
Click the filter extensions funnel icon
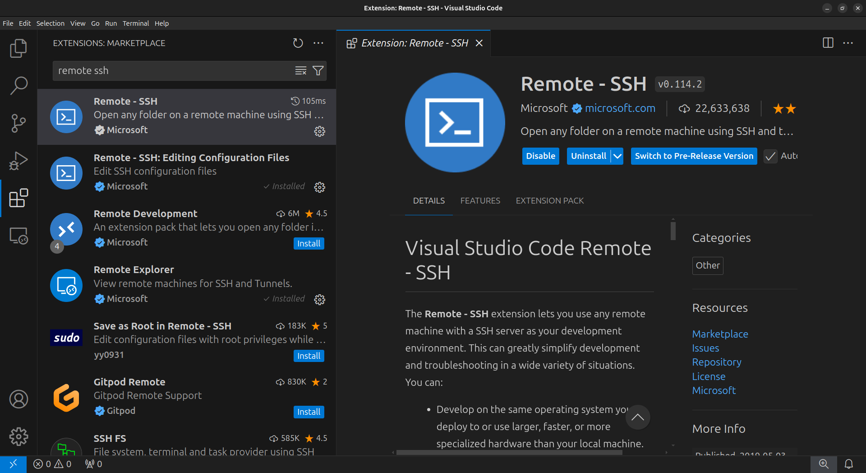[x=318, y=71]
